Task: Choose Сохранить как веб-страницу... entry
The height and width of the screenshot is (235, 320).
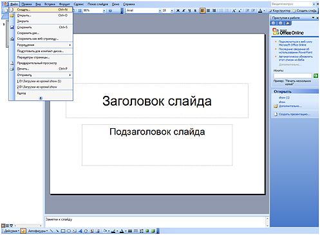Action: 41,39
